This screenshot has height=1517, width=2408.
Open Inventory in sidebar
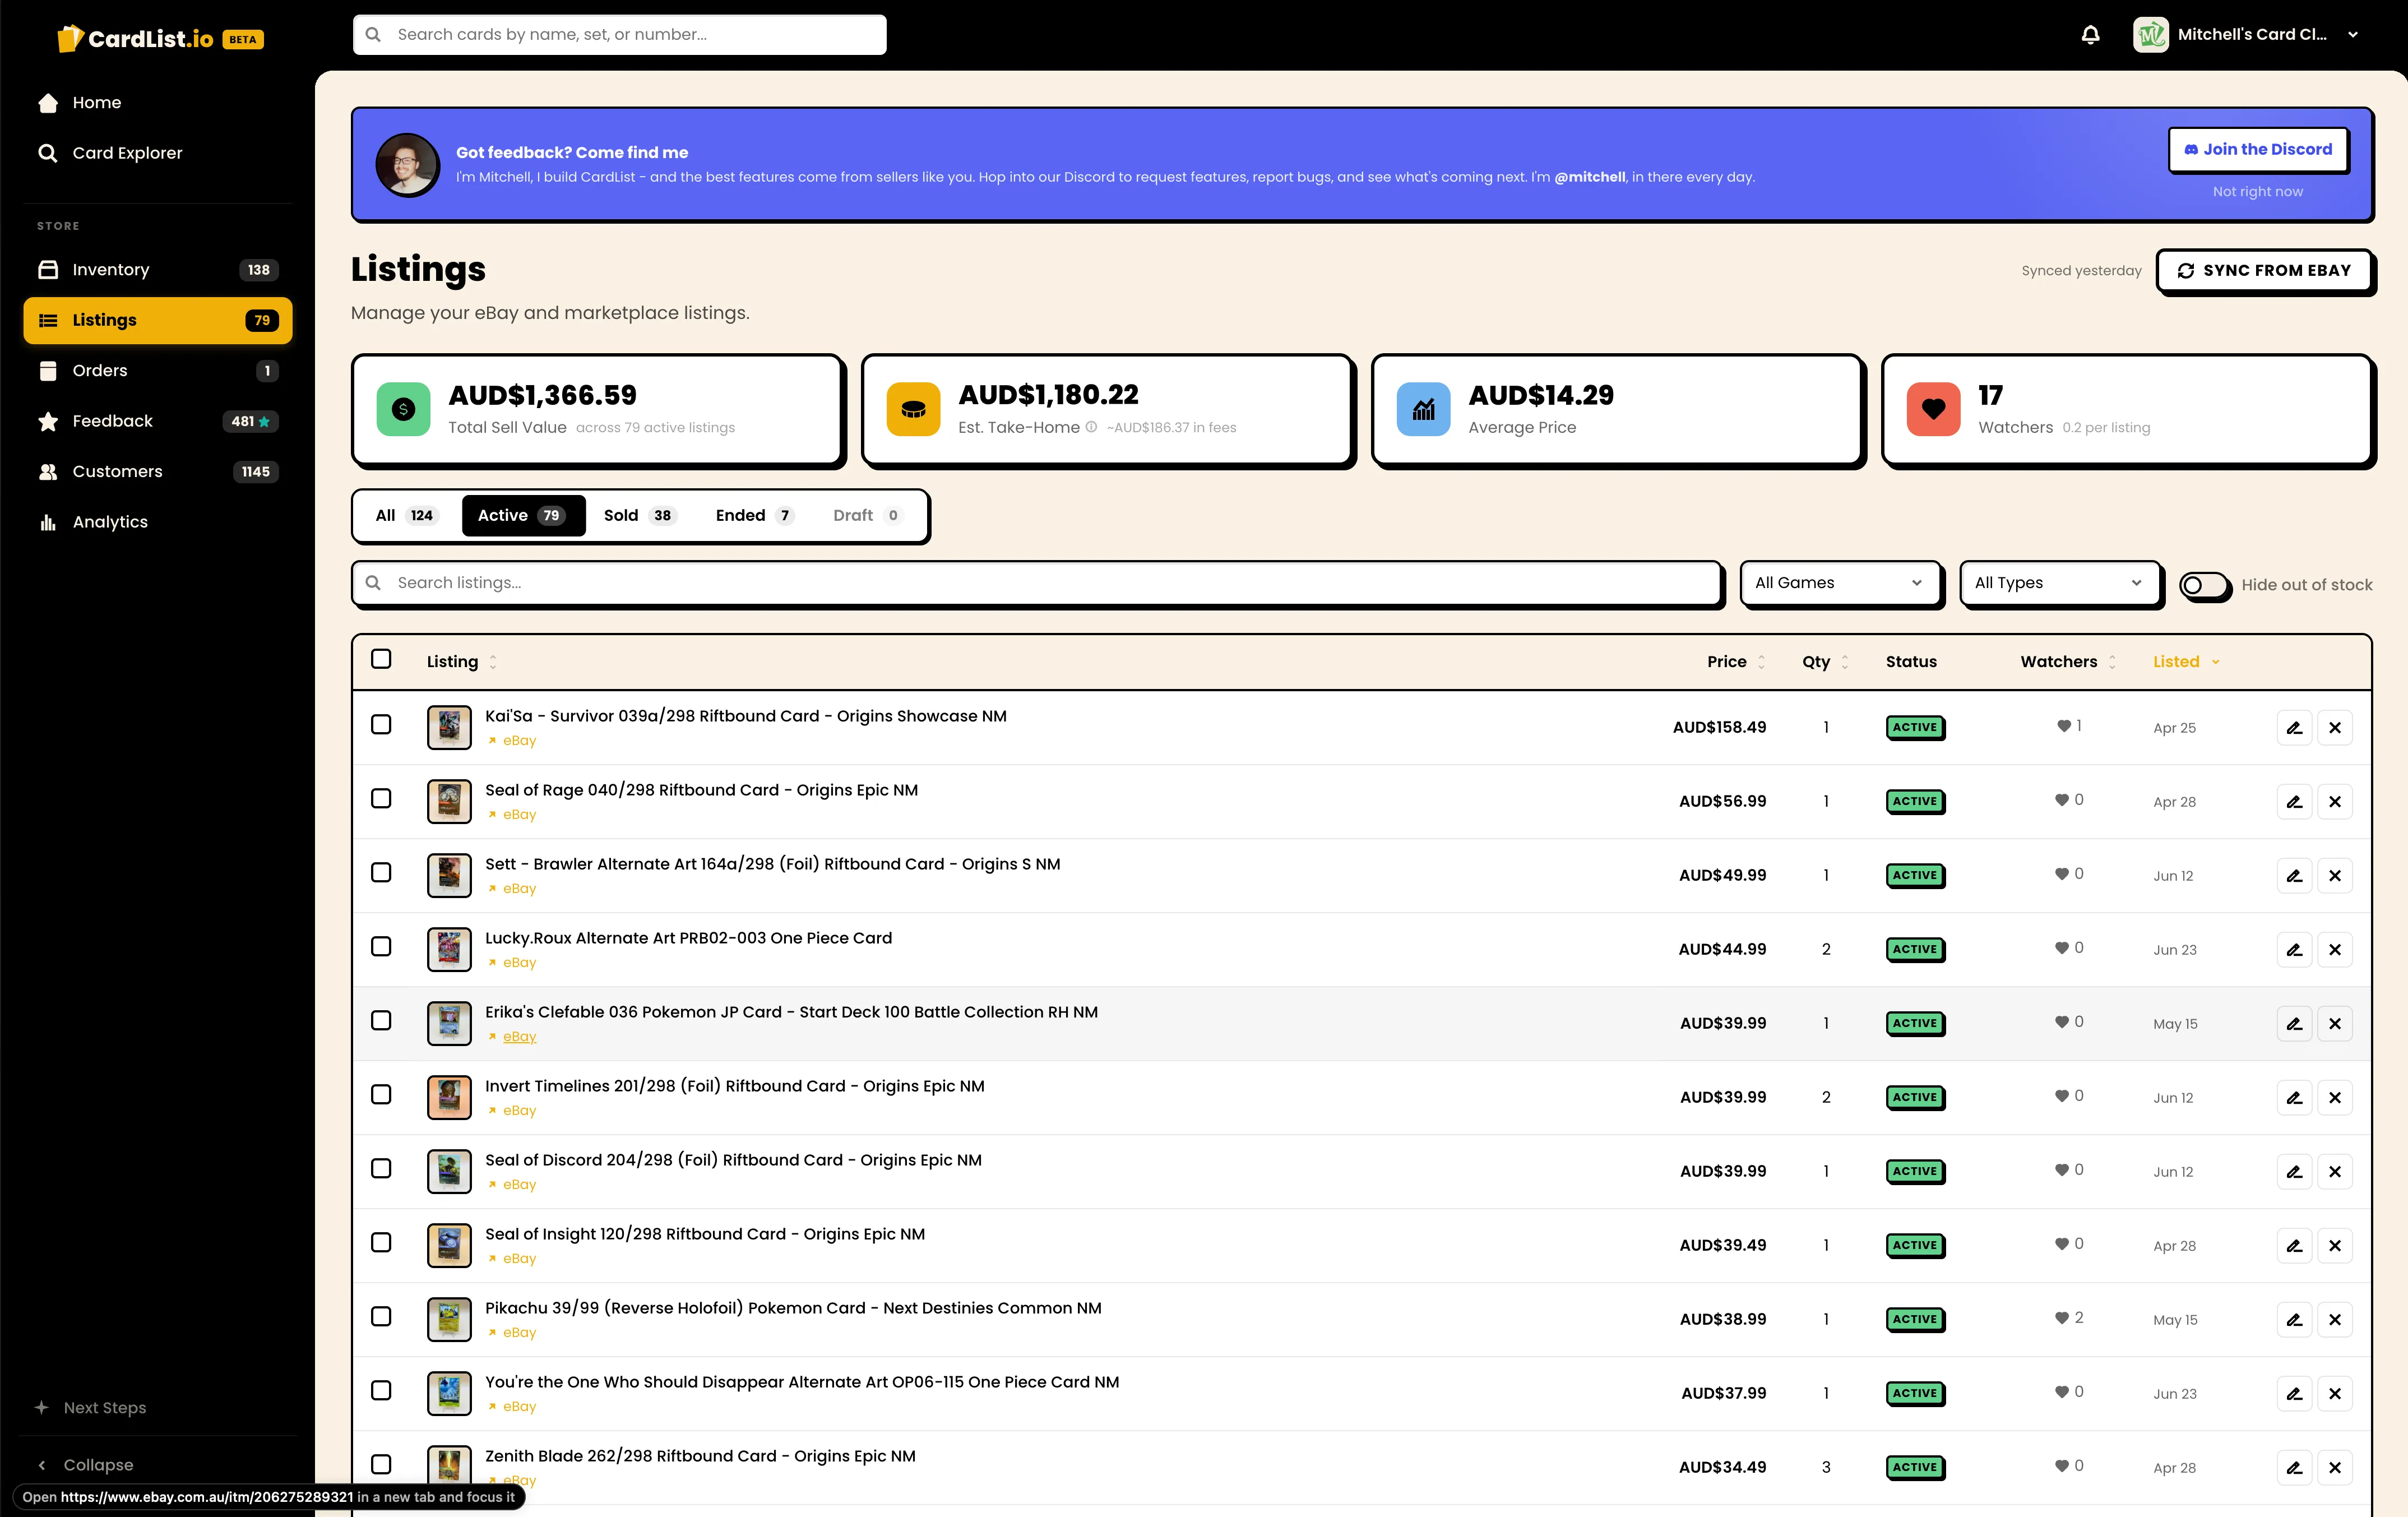tap(158, 270)
